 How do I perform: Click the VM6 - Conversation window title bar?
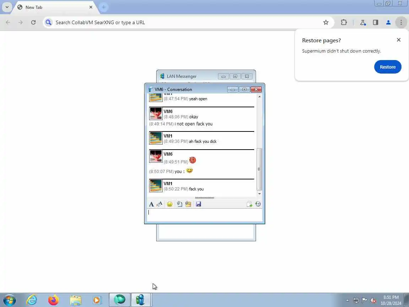point(186,89)
